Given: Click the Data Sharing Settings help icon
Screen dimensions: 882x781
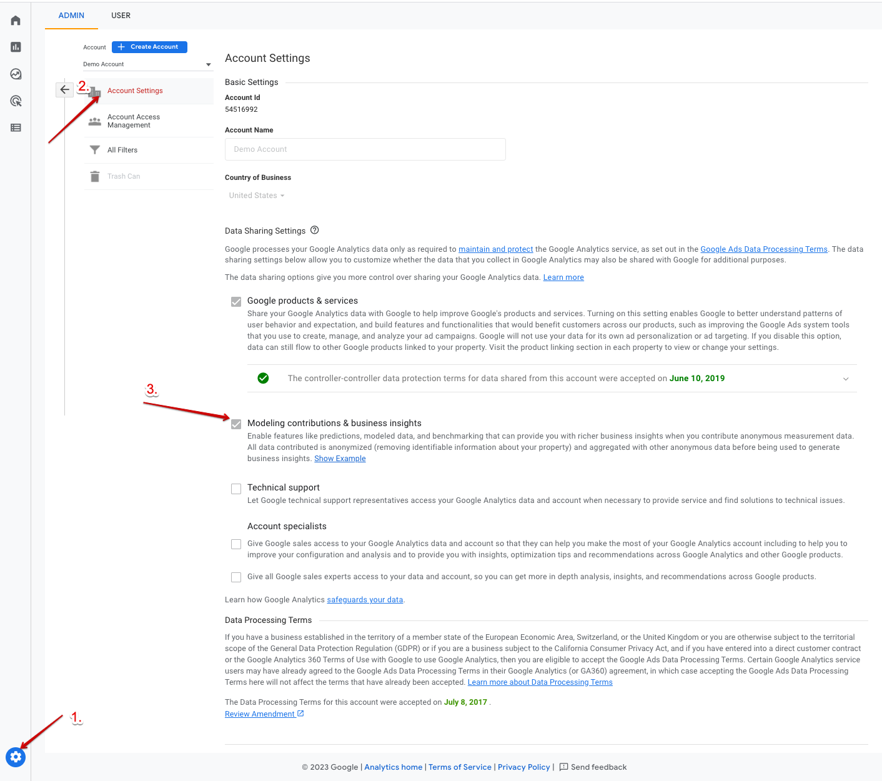Looking at the screenshot, I should [x=315, y=230].
